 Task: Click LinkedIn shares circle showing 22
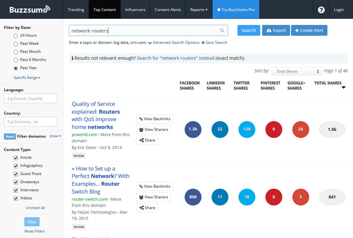coord(220,129)
